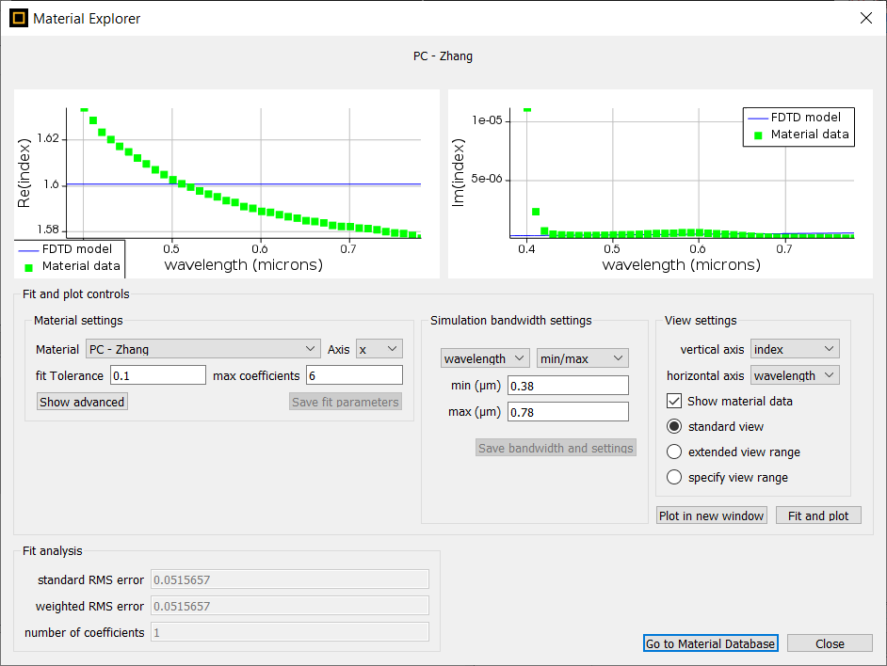Click the legend box in Im(index) plot
The height and width of the screenshot is (666, 887).
coord(798,127)
